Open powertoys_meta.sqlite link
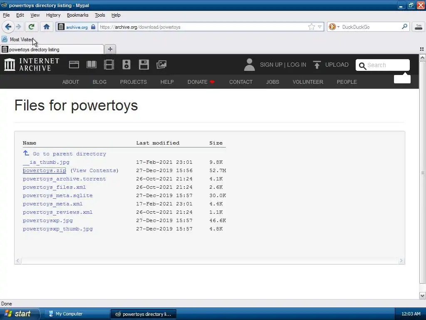The height and width of the screenshot is (320, 426). coord(57,195)
